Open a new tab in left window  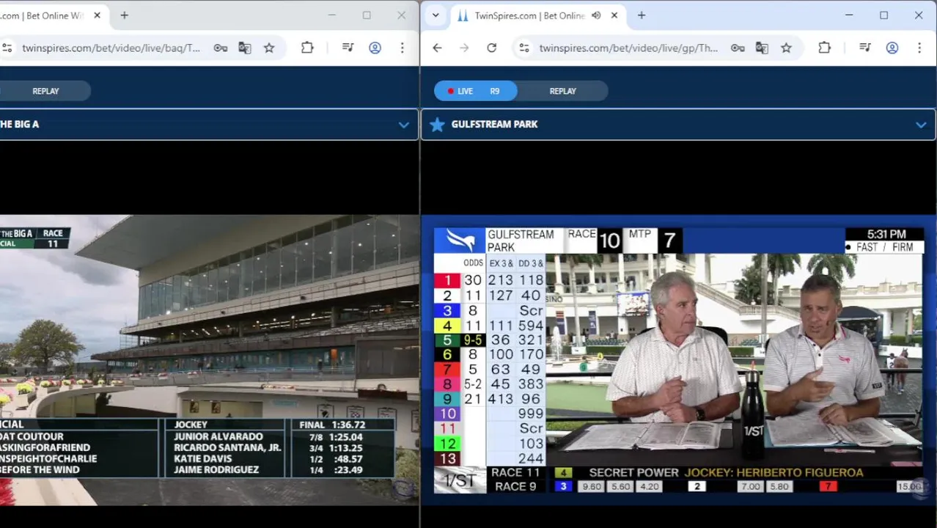click(124, 15)
